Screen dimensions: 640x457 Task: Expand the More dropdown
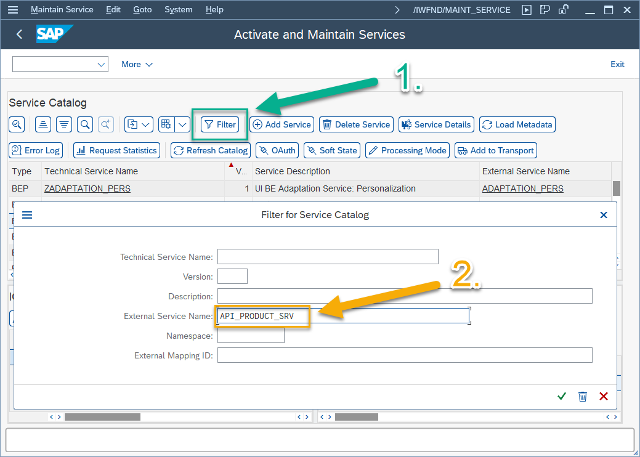[137, 64]
